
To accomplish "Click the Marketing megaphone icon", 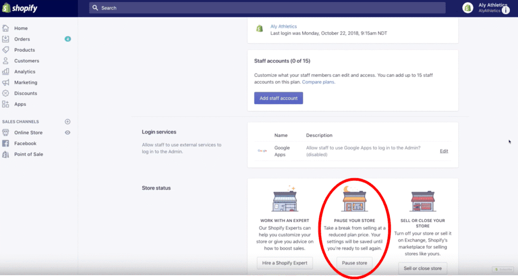I will coord(6,82).
